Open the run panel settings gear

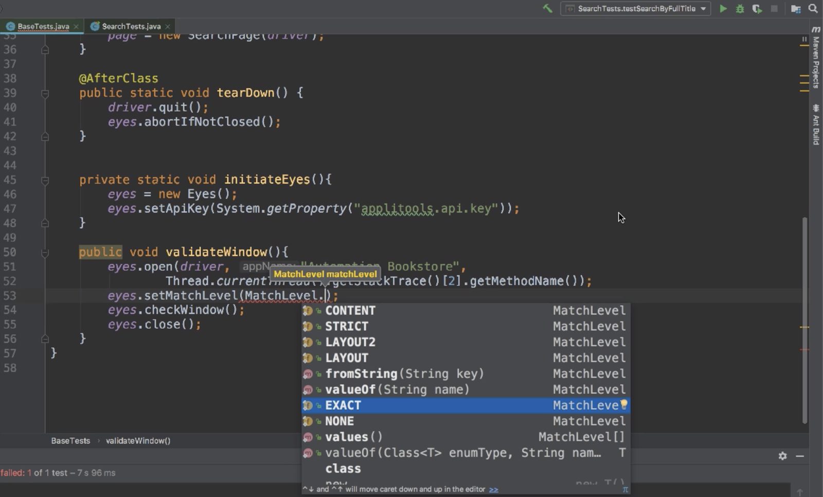(782, 456)
